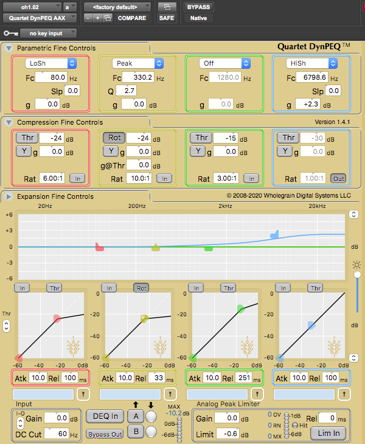The width and height of the screenshot is (365, 444).
Task: Open the insert position 'a' selector
Action: point(69,7)
